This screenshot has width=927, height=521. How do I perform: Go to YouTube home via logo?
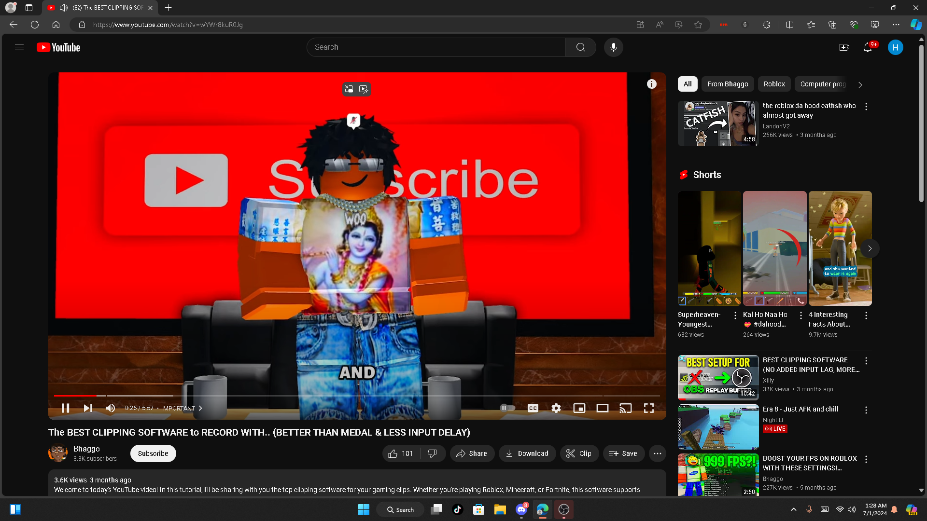pyautogui.click(x=58, y=47)
